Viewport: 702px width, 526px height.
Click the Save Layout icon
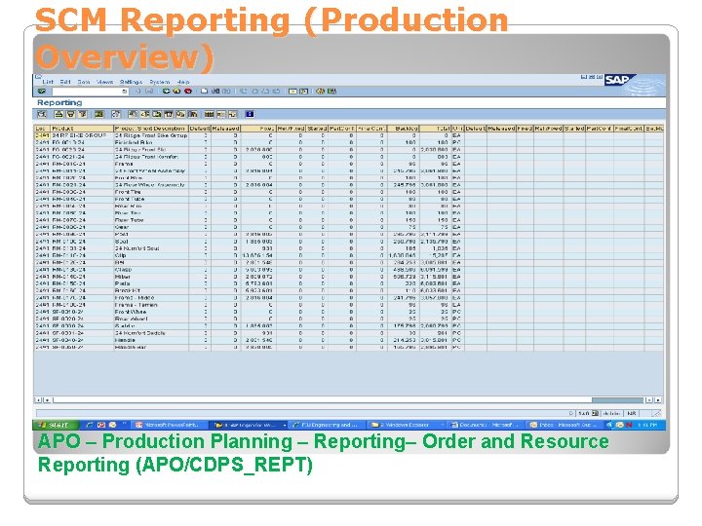pos(233,115)
